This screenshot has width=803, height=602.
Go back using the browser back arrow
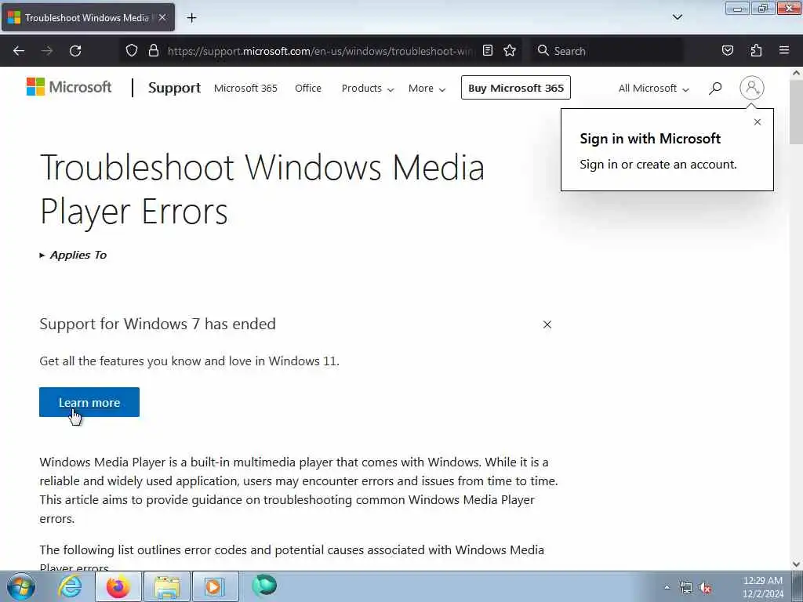coord(19,51)
